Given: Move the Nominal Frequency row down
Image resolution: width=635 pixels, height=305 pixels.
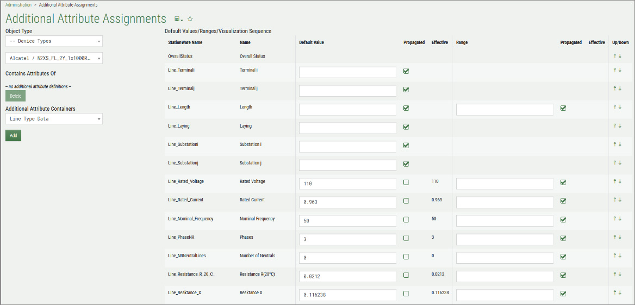Looking at the screenshot, I should point(620,219).
